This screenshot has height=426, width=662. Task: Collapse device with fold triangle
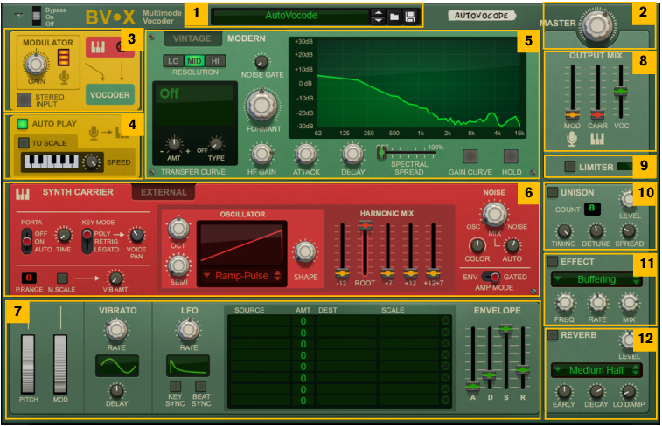18,16
